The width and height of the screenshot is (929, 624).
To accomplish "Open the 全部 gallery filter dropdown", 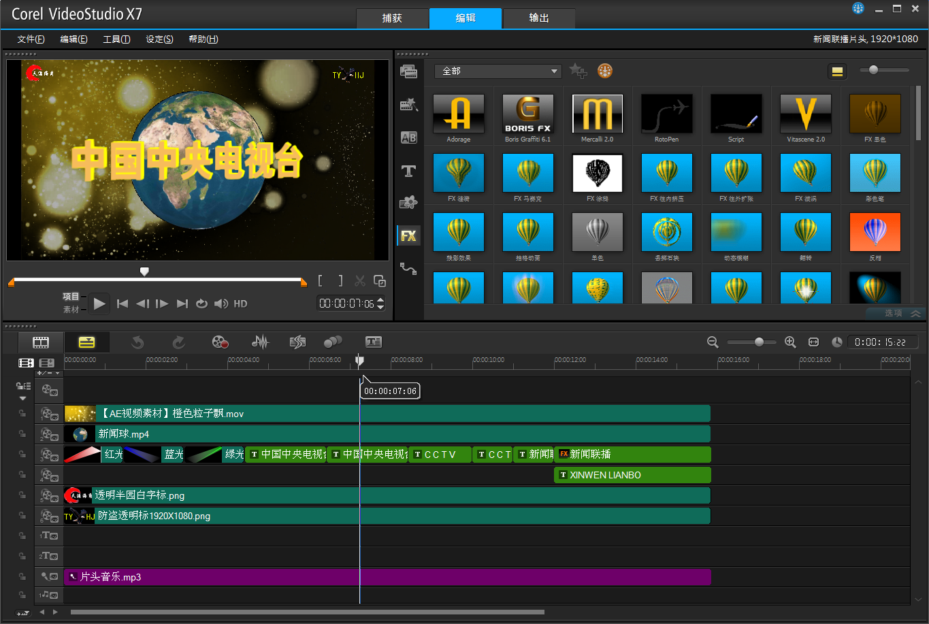I will click(498, 71).
